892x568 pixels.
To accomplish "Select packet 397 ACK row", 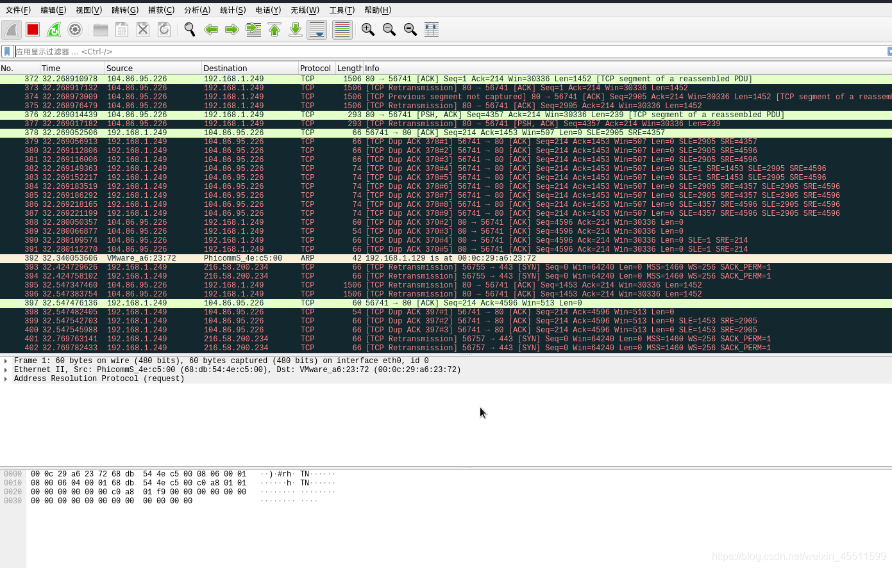I will coord(446,303).
